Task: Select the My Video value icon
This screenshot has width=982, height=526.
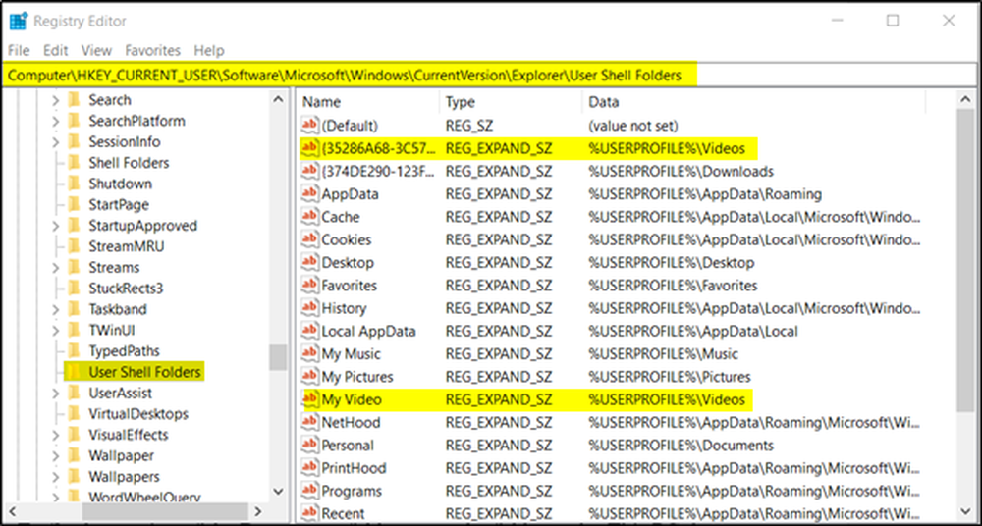Action: coord(310,399)
